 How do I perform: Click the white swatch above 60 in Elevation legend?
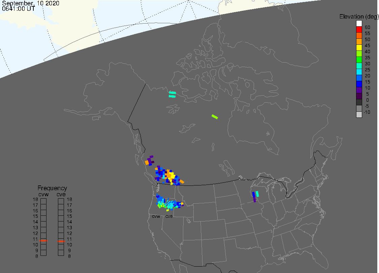click(359, 24)
